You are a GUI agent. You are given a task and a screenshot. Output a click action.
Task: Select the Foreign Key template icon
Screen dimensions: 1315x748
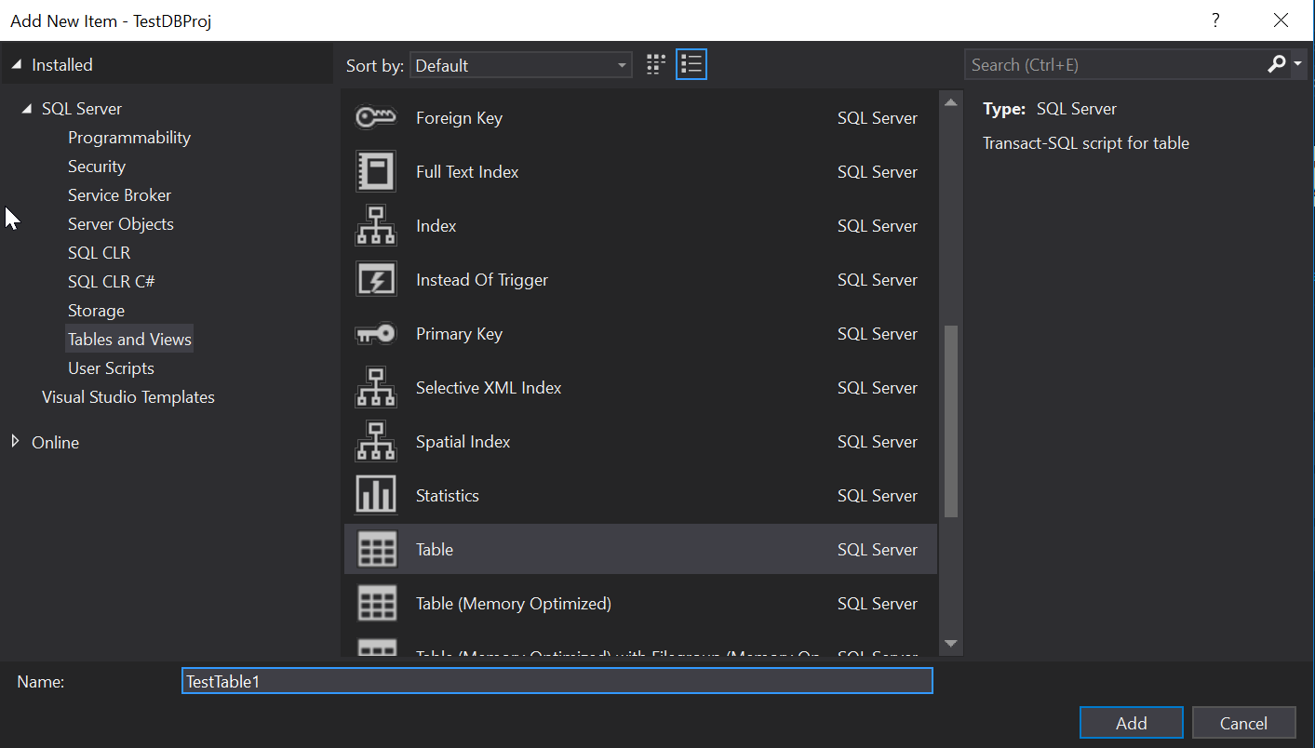376,118
